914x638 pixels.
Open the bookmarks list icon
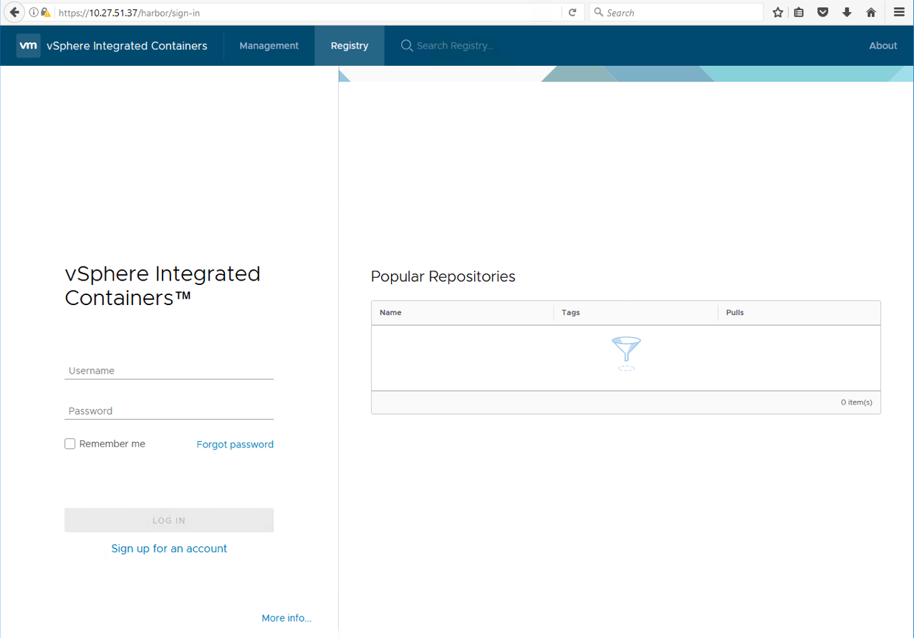(x=799, y=12)
